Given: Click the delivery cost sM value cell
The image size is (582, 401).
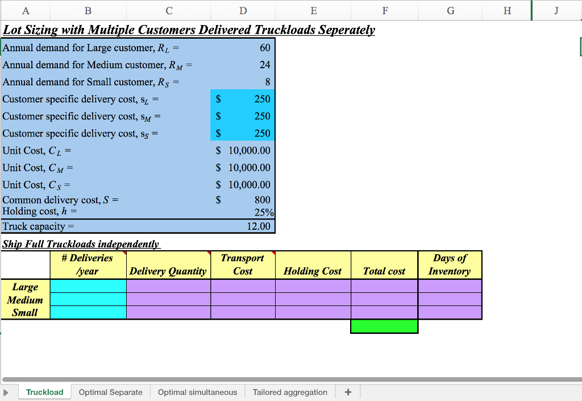Looking at the screenshot, I should [243, 116].
